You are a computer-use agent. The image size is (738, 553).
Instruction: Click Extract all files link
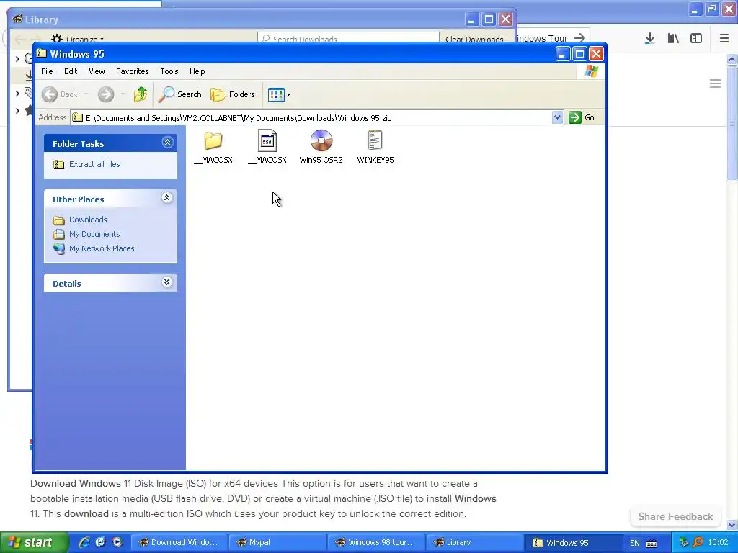pyautogui.click(x=94, y=164)
